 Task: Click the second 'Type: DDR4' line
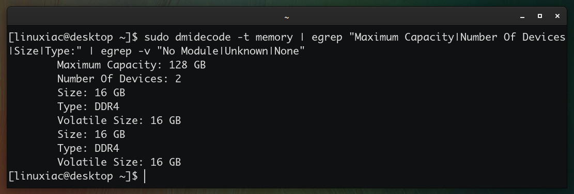point(88,148)
